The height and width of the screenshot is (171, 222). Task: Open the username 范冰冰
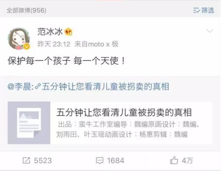[50, 32]
